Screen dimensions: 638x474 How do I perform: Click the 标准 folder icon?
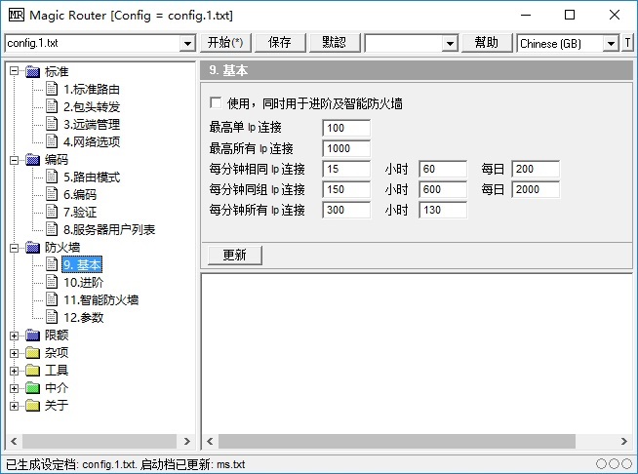coord(32,71)
